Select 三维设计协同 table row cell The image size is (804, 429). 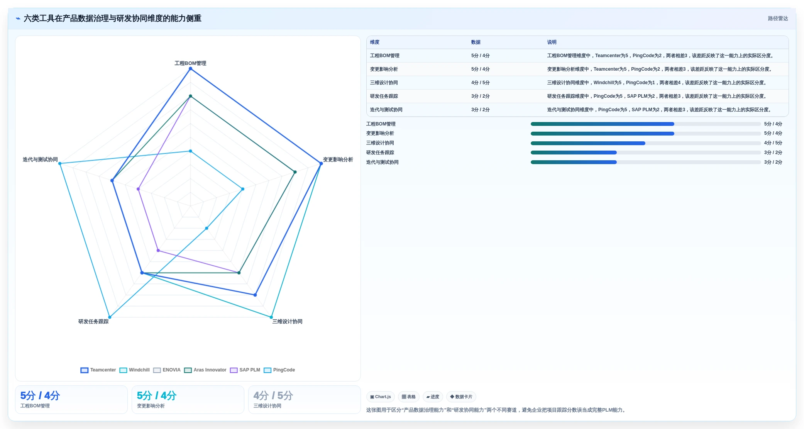pyautogui.click(x=384, y=83)
